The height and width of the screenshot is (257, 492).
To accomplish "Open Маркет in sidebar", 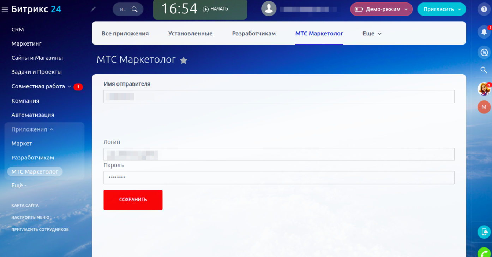I will 22,144.
